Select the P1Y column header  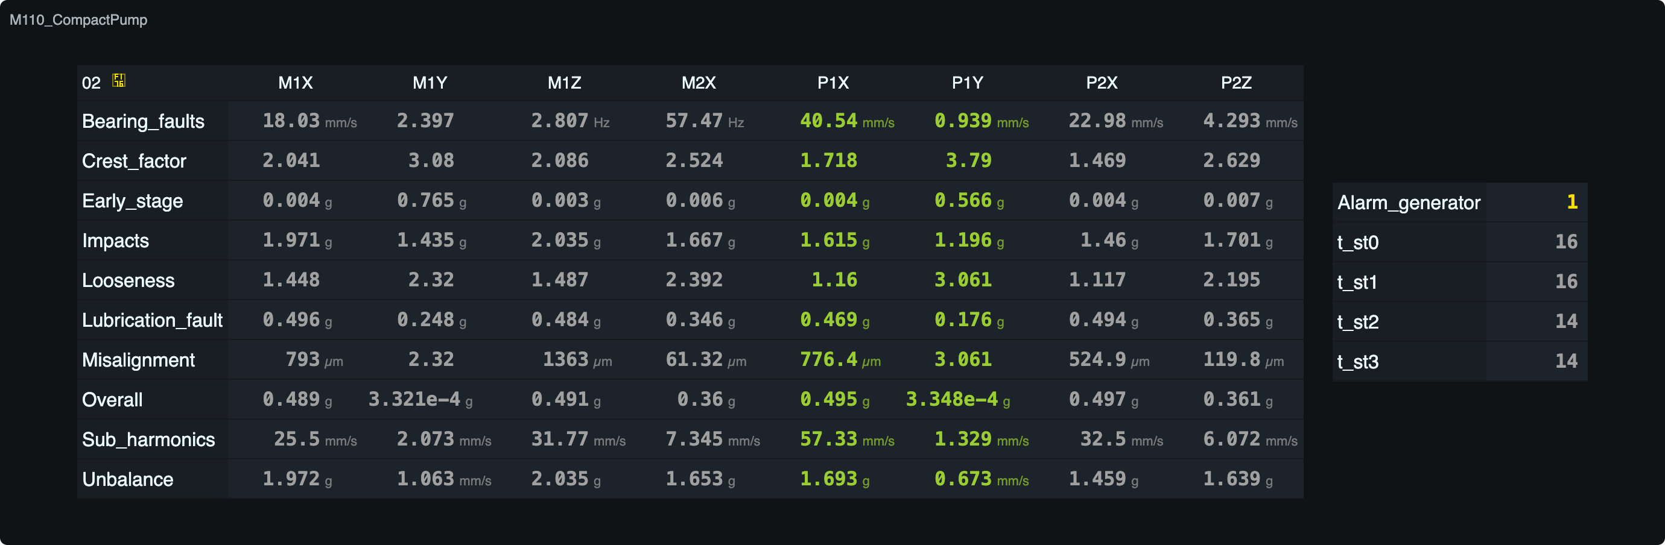(968, 83)
